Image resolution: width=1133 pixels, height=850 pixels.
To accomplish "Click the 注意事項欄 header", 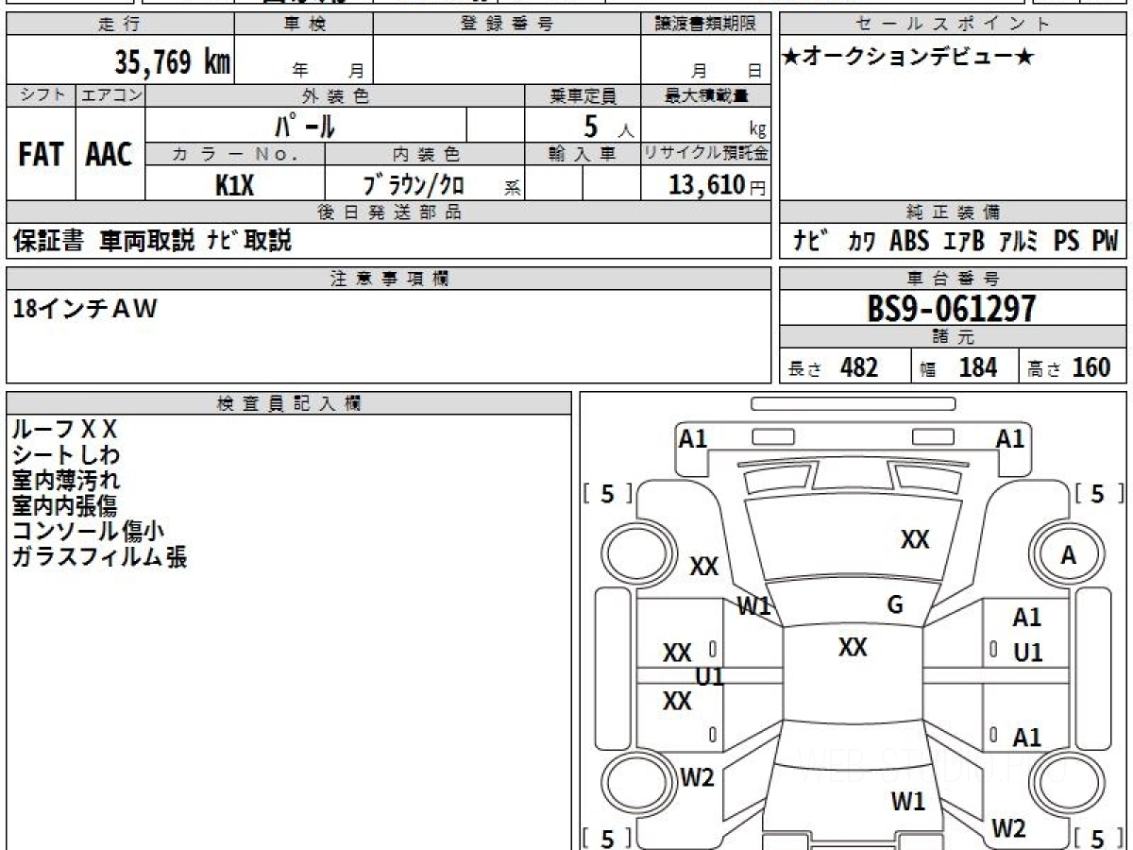I will pyautogui.click(x=388, y=279).
